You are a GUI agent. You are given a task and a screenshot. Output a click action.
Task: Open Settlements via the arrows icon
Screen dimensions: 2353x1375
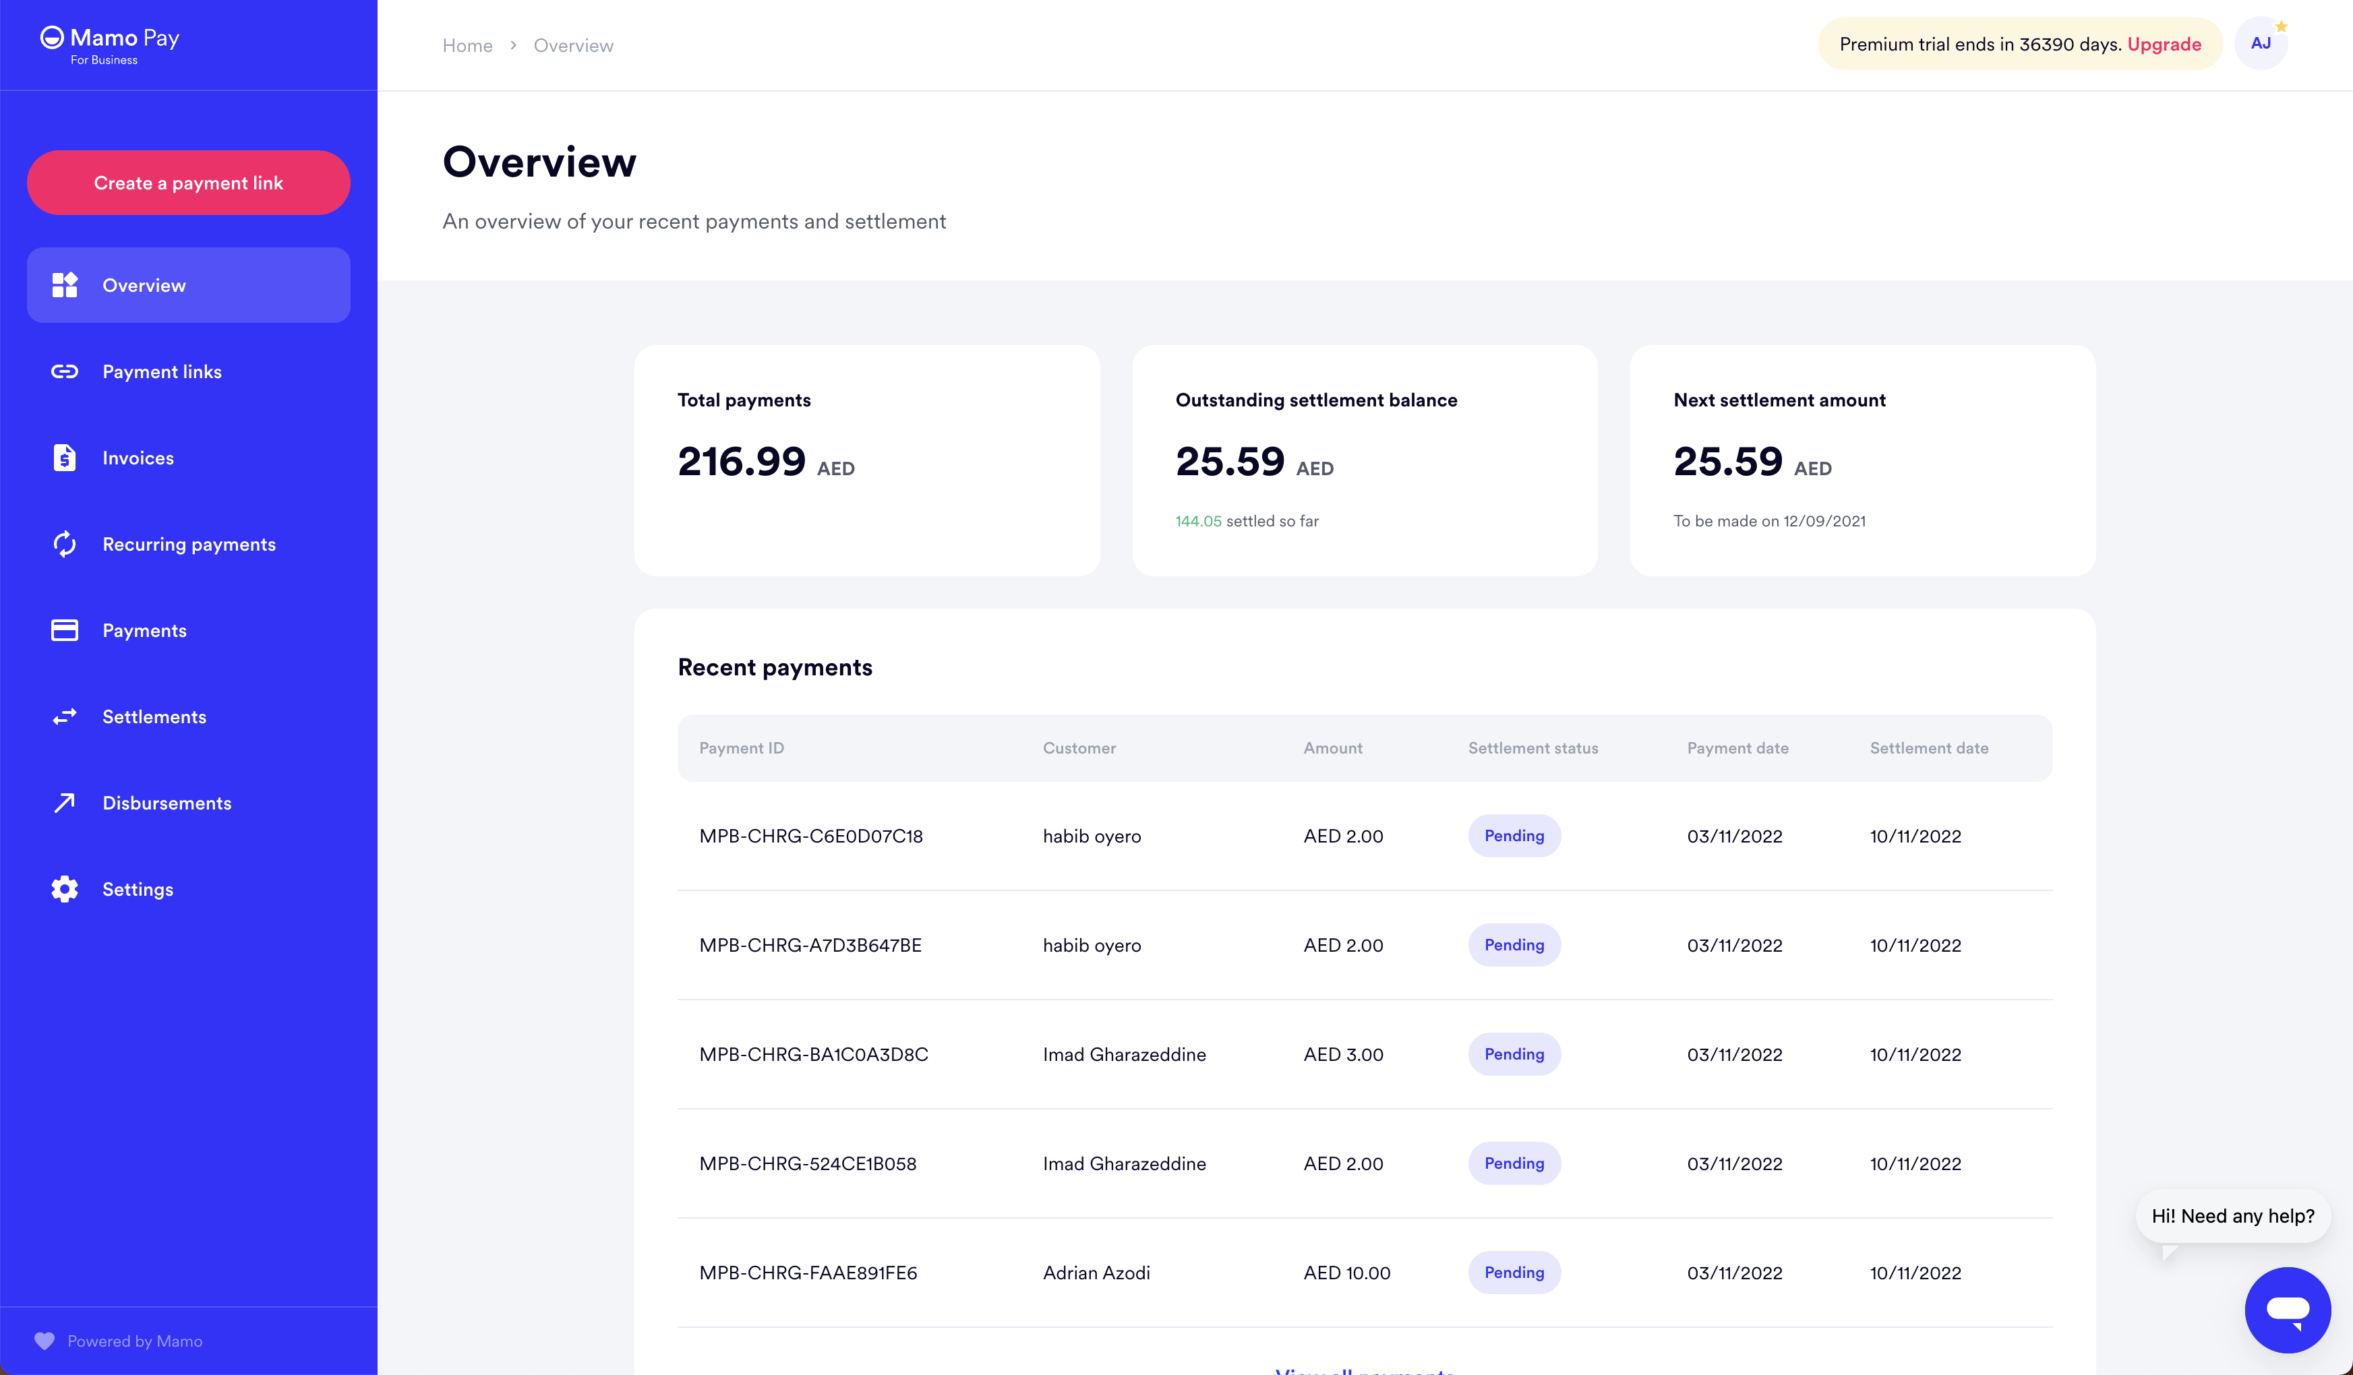[65, 716]
